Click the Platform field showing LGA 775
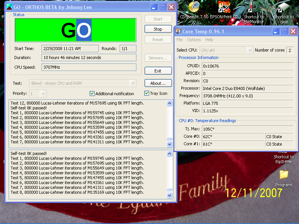299x224 pixels. (x=247, y=103)
